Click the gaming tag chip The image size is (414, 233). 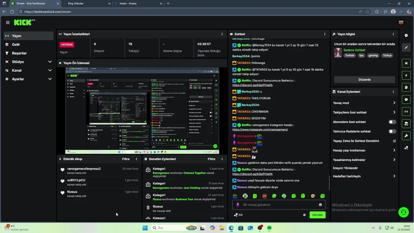pos(373,55)
